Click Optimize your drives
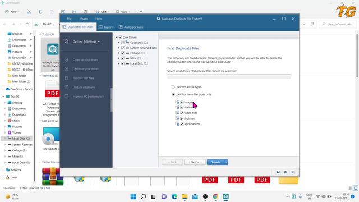Viewport: 359px width, 202px height. (86, 69)
